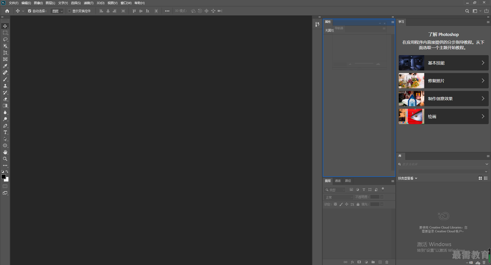491x265 pixels.
Task: Open tool preset picker arrow beside move icon
Action: coord(23,11)
